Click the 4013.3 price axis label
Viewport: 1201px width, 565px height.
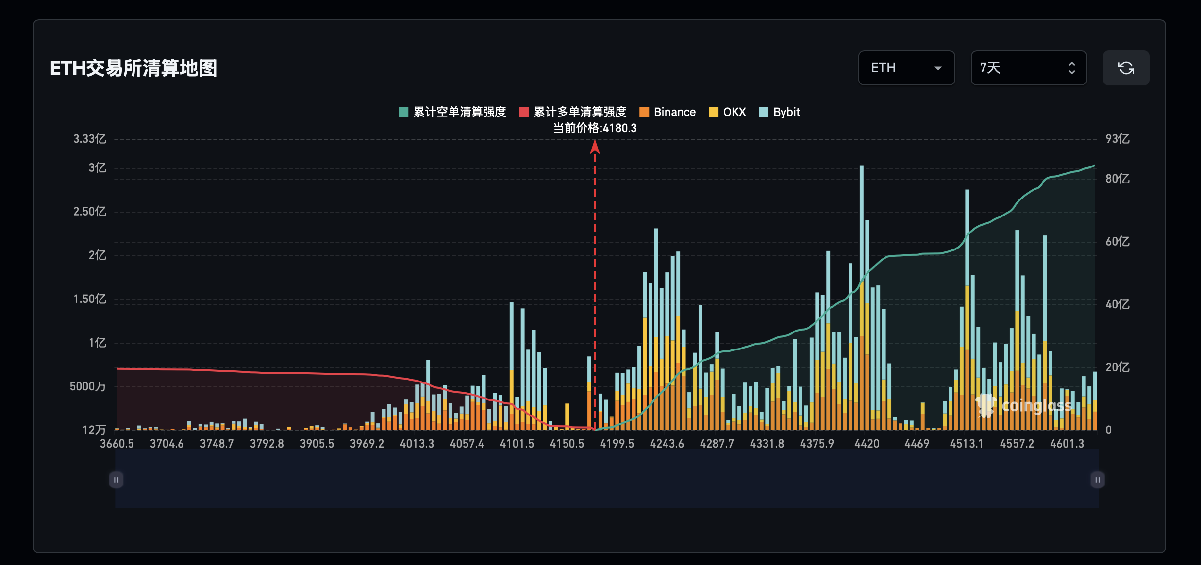coord(417,444)
